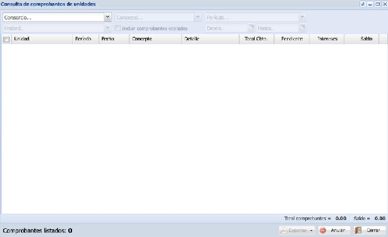Focus the Consorcio text field

[54, 17]
